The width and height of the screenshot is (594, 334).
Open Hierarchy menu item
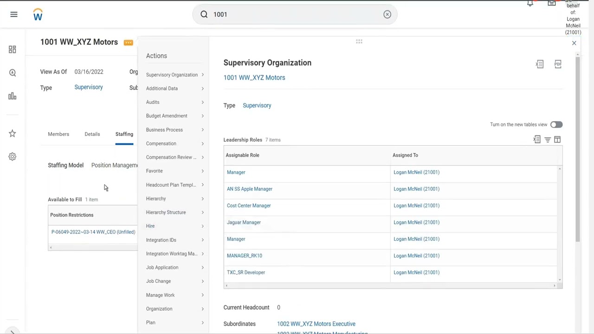pos(174,199)
